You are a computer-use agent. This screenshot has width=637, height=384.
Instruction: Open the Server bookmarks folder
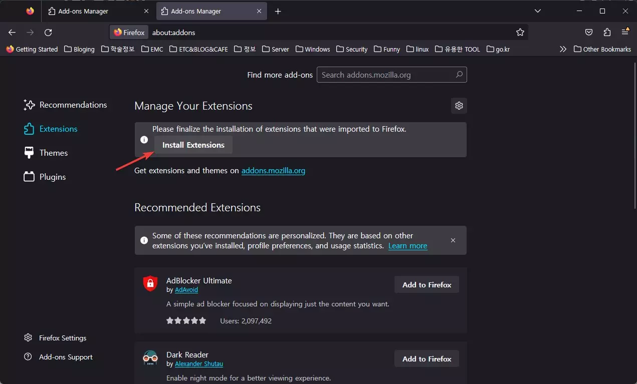(x=275, y=49)
